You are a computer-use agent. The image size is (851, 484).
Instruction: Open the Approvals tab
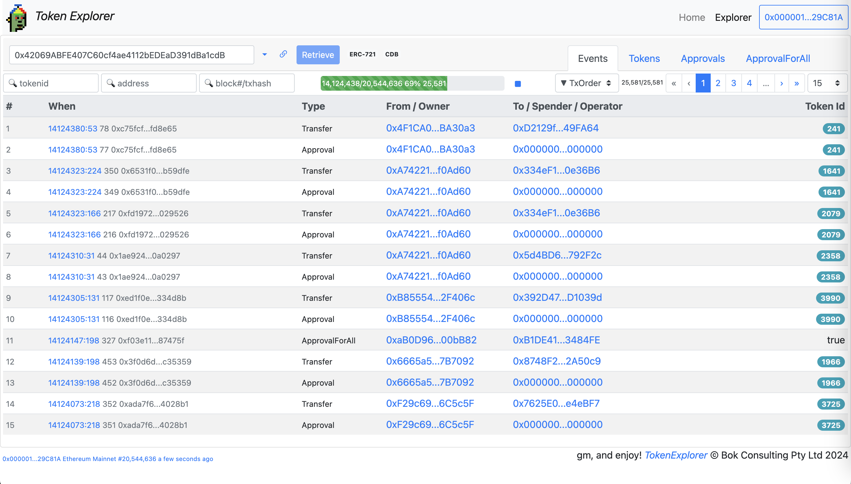point(702,59)
